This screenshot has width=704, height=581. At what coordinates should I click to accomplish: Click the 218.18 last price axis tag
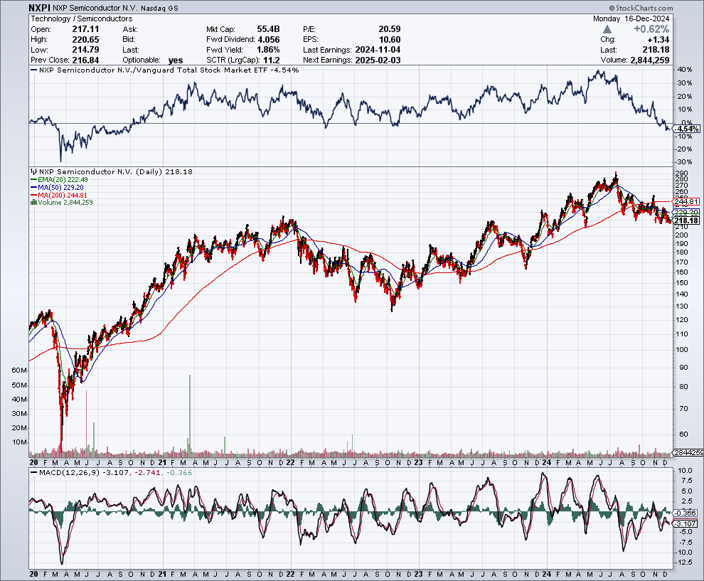tap(686, 220)
